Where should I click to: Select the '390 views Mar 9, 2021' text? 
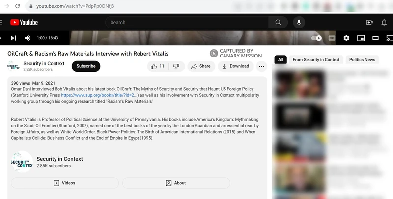pos(33,83)
